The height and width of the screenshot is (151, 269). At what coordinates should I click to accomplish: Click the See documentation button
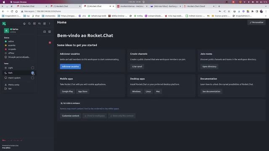(211, 91)
